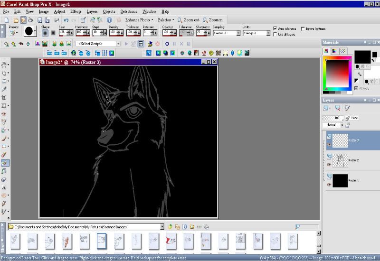Image resolution: width=380 pixels, height=261 pixels.
Task: Select the Background Eraser tool
Action: (x=4, y=163)
